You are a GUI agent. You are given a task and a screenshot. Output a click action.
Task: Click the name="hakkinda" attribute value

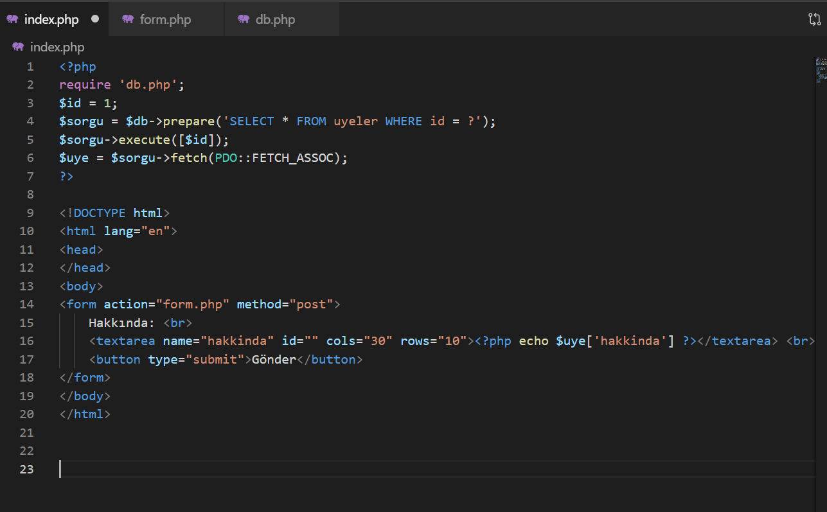237,341
